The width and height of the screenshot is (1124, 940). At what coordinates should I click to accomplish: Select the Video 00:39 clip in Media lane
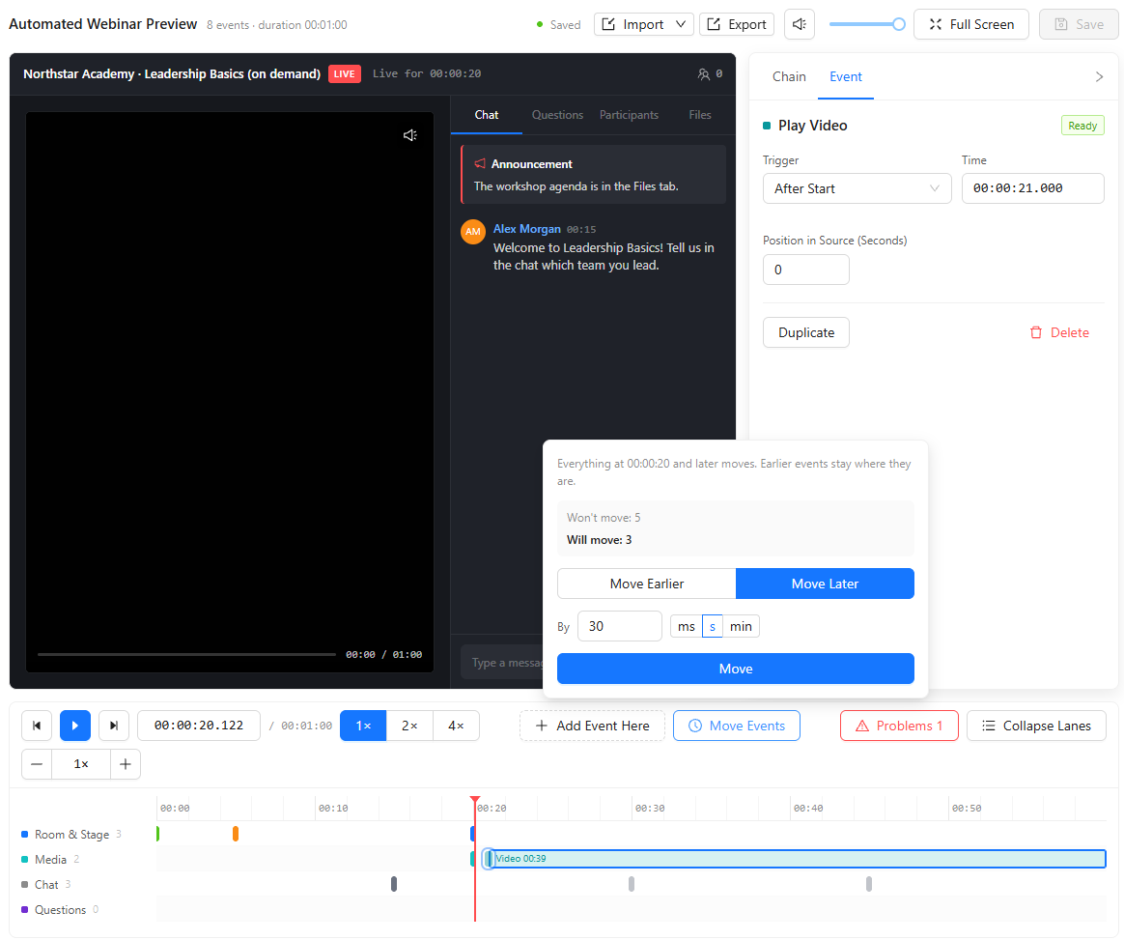click(x=797, y=858)
